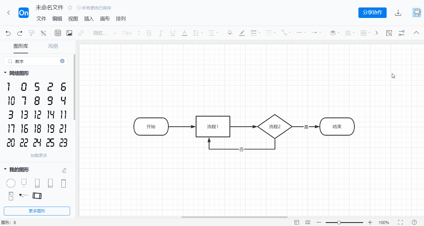Open the minimap navigation icon
Image resolution: width=424 pixels, height=226 pixels.
click(x=308, y=222)
